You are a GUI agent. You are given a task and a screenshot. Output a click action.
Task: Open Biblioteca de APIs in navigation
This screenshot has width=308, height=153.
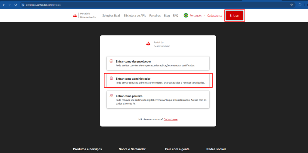[x=135, y=15]
